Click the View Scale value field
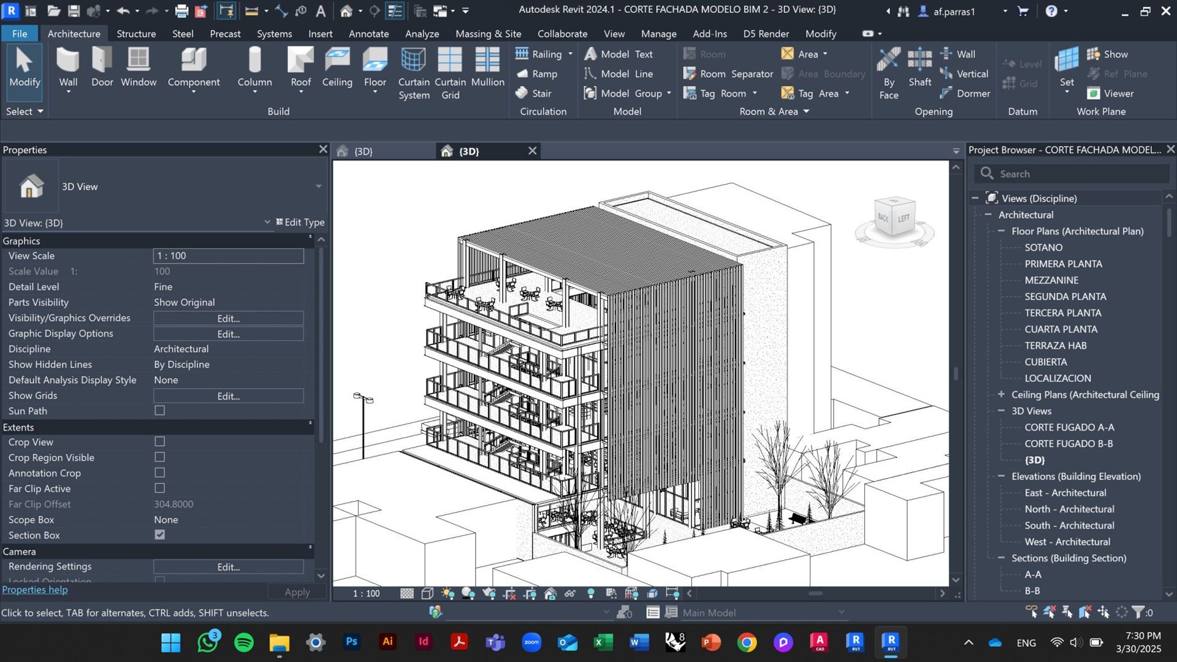Image resolution: width=1177 pixels, height=662 pixels. [x=228, y=256]
